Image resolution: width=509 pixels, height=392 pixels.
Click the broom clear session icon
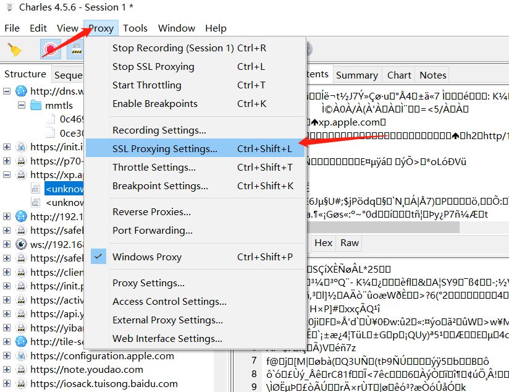click(x=14, y=49)
